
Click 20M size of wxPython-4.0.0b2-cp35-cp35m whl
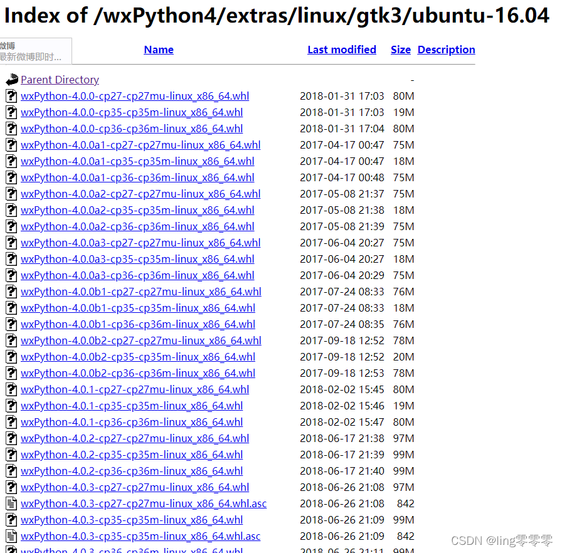(403, 357)
